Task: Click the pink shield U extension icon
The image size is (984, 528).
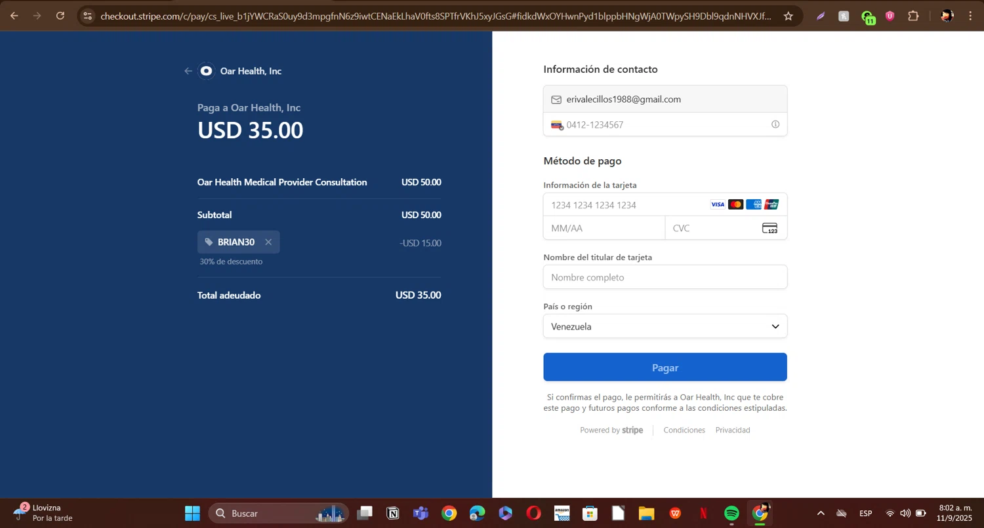Action: point(890,16)
